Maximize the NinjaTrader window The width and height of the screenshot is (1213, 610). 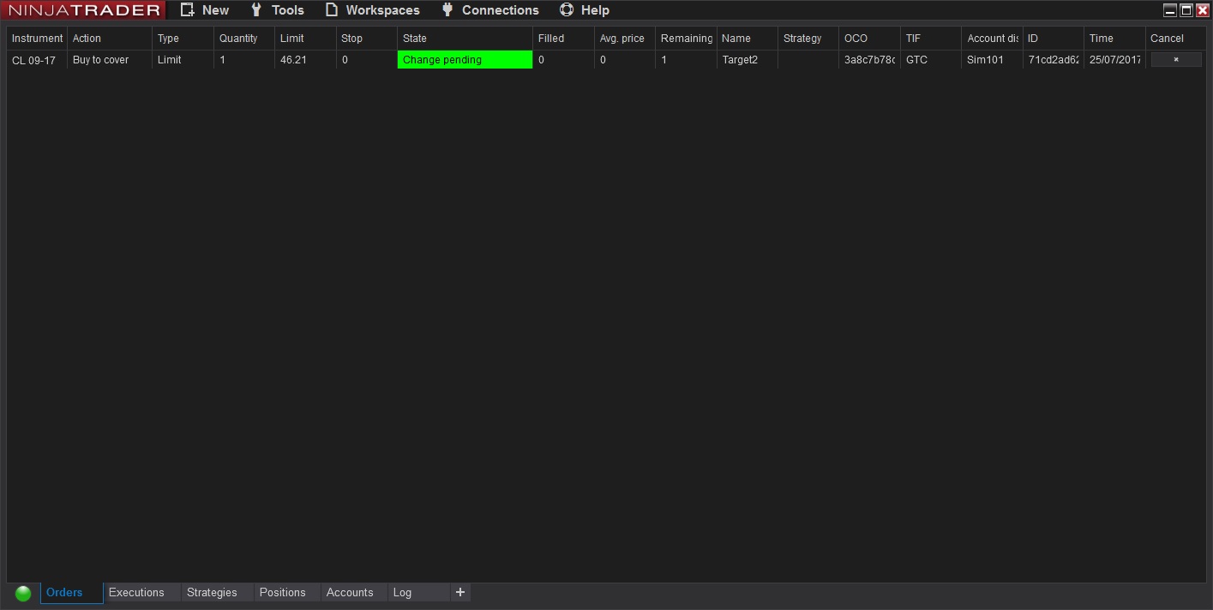click(1186, 10)
